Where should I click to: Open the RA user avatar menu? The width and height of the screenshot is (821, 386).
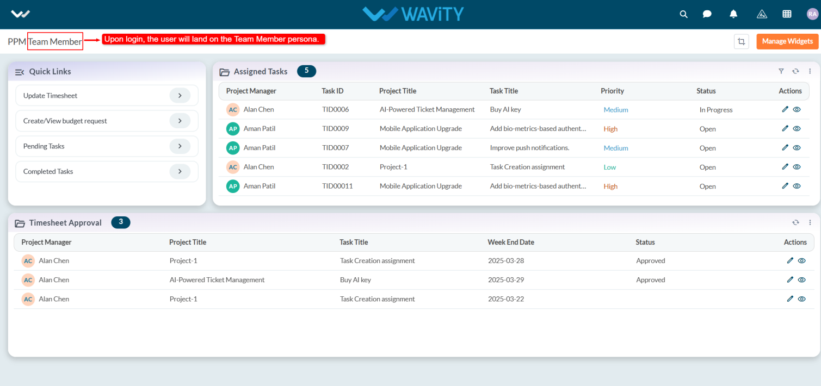812,14
